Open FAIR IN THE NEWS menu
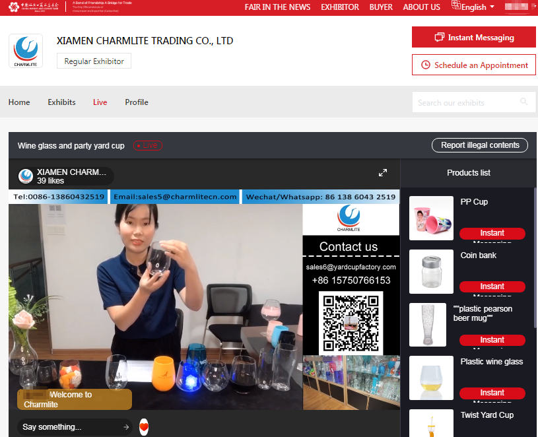 tap(277, 7)
